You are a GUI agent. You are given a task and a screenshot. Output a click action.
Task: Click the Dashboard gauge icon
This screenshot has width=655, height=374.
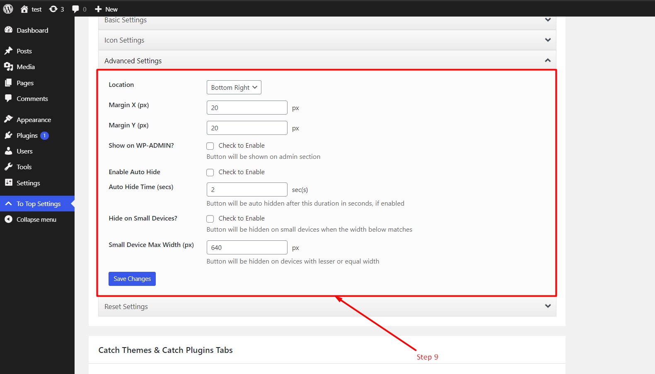click(8, 30)
